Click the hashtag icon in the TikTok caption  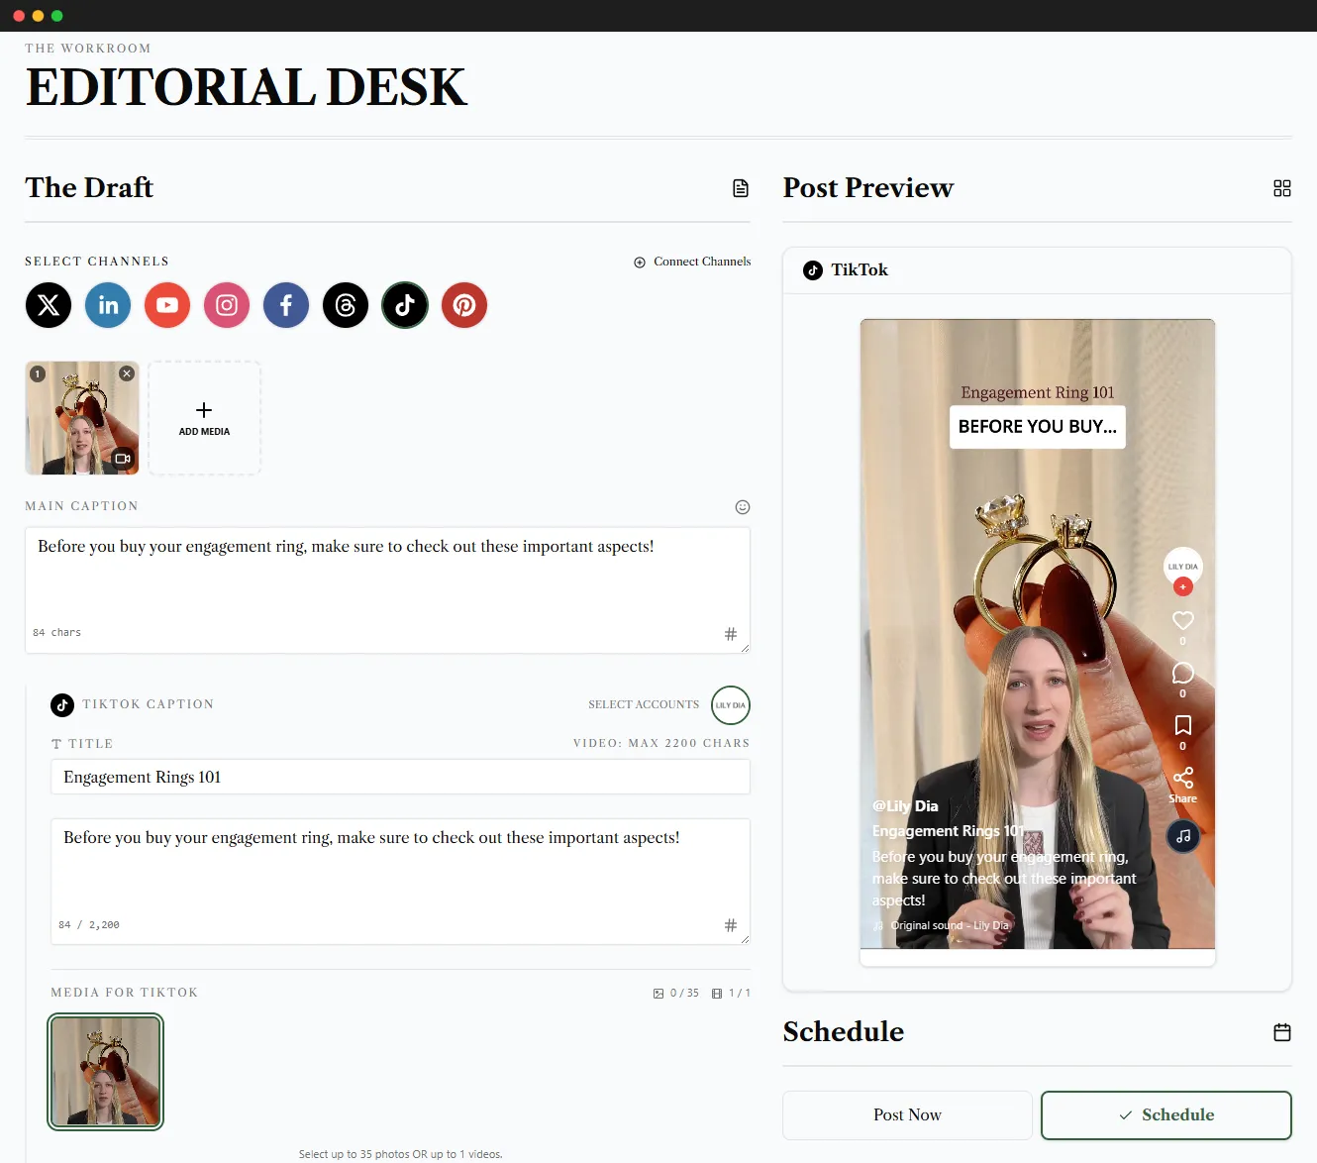[x=731, y=924]
